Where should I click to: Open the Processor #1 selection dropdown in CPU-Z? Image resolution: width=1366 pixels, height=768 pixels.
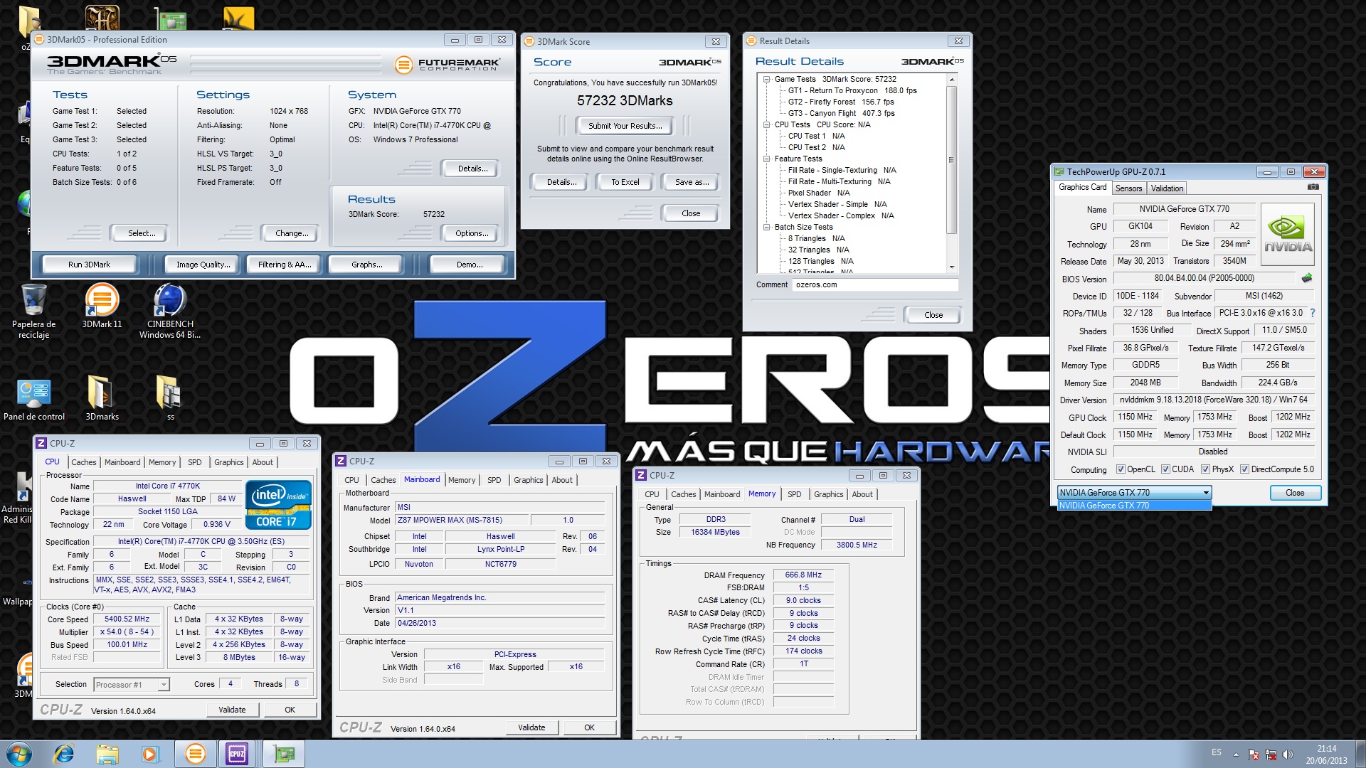point(132,685)
